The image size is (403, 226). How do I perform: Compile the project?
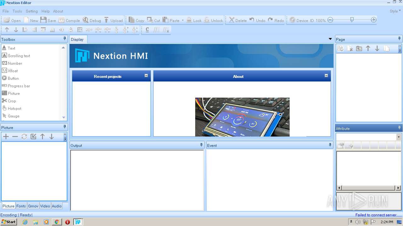coord(69,20)
